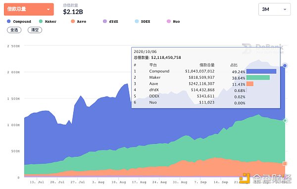
Task: Click the 49.24% Compound share value
Action: (239, 72)
